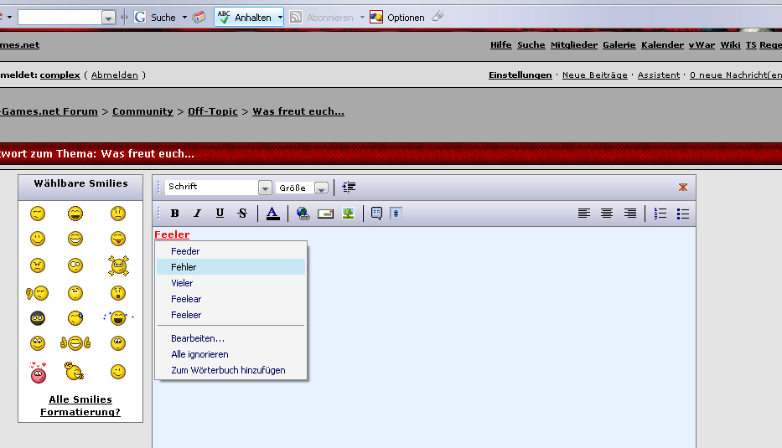This screenshot has width=782, height=448.
Task: Select 'Alle ignorieren' in the context menu
Action: (x=230, y=354)
